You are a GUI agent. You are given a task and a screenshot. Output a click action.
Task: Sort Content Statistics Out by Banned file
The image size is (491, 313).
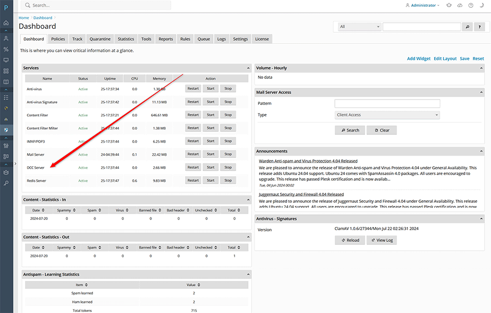(x=150, y=248)
